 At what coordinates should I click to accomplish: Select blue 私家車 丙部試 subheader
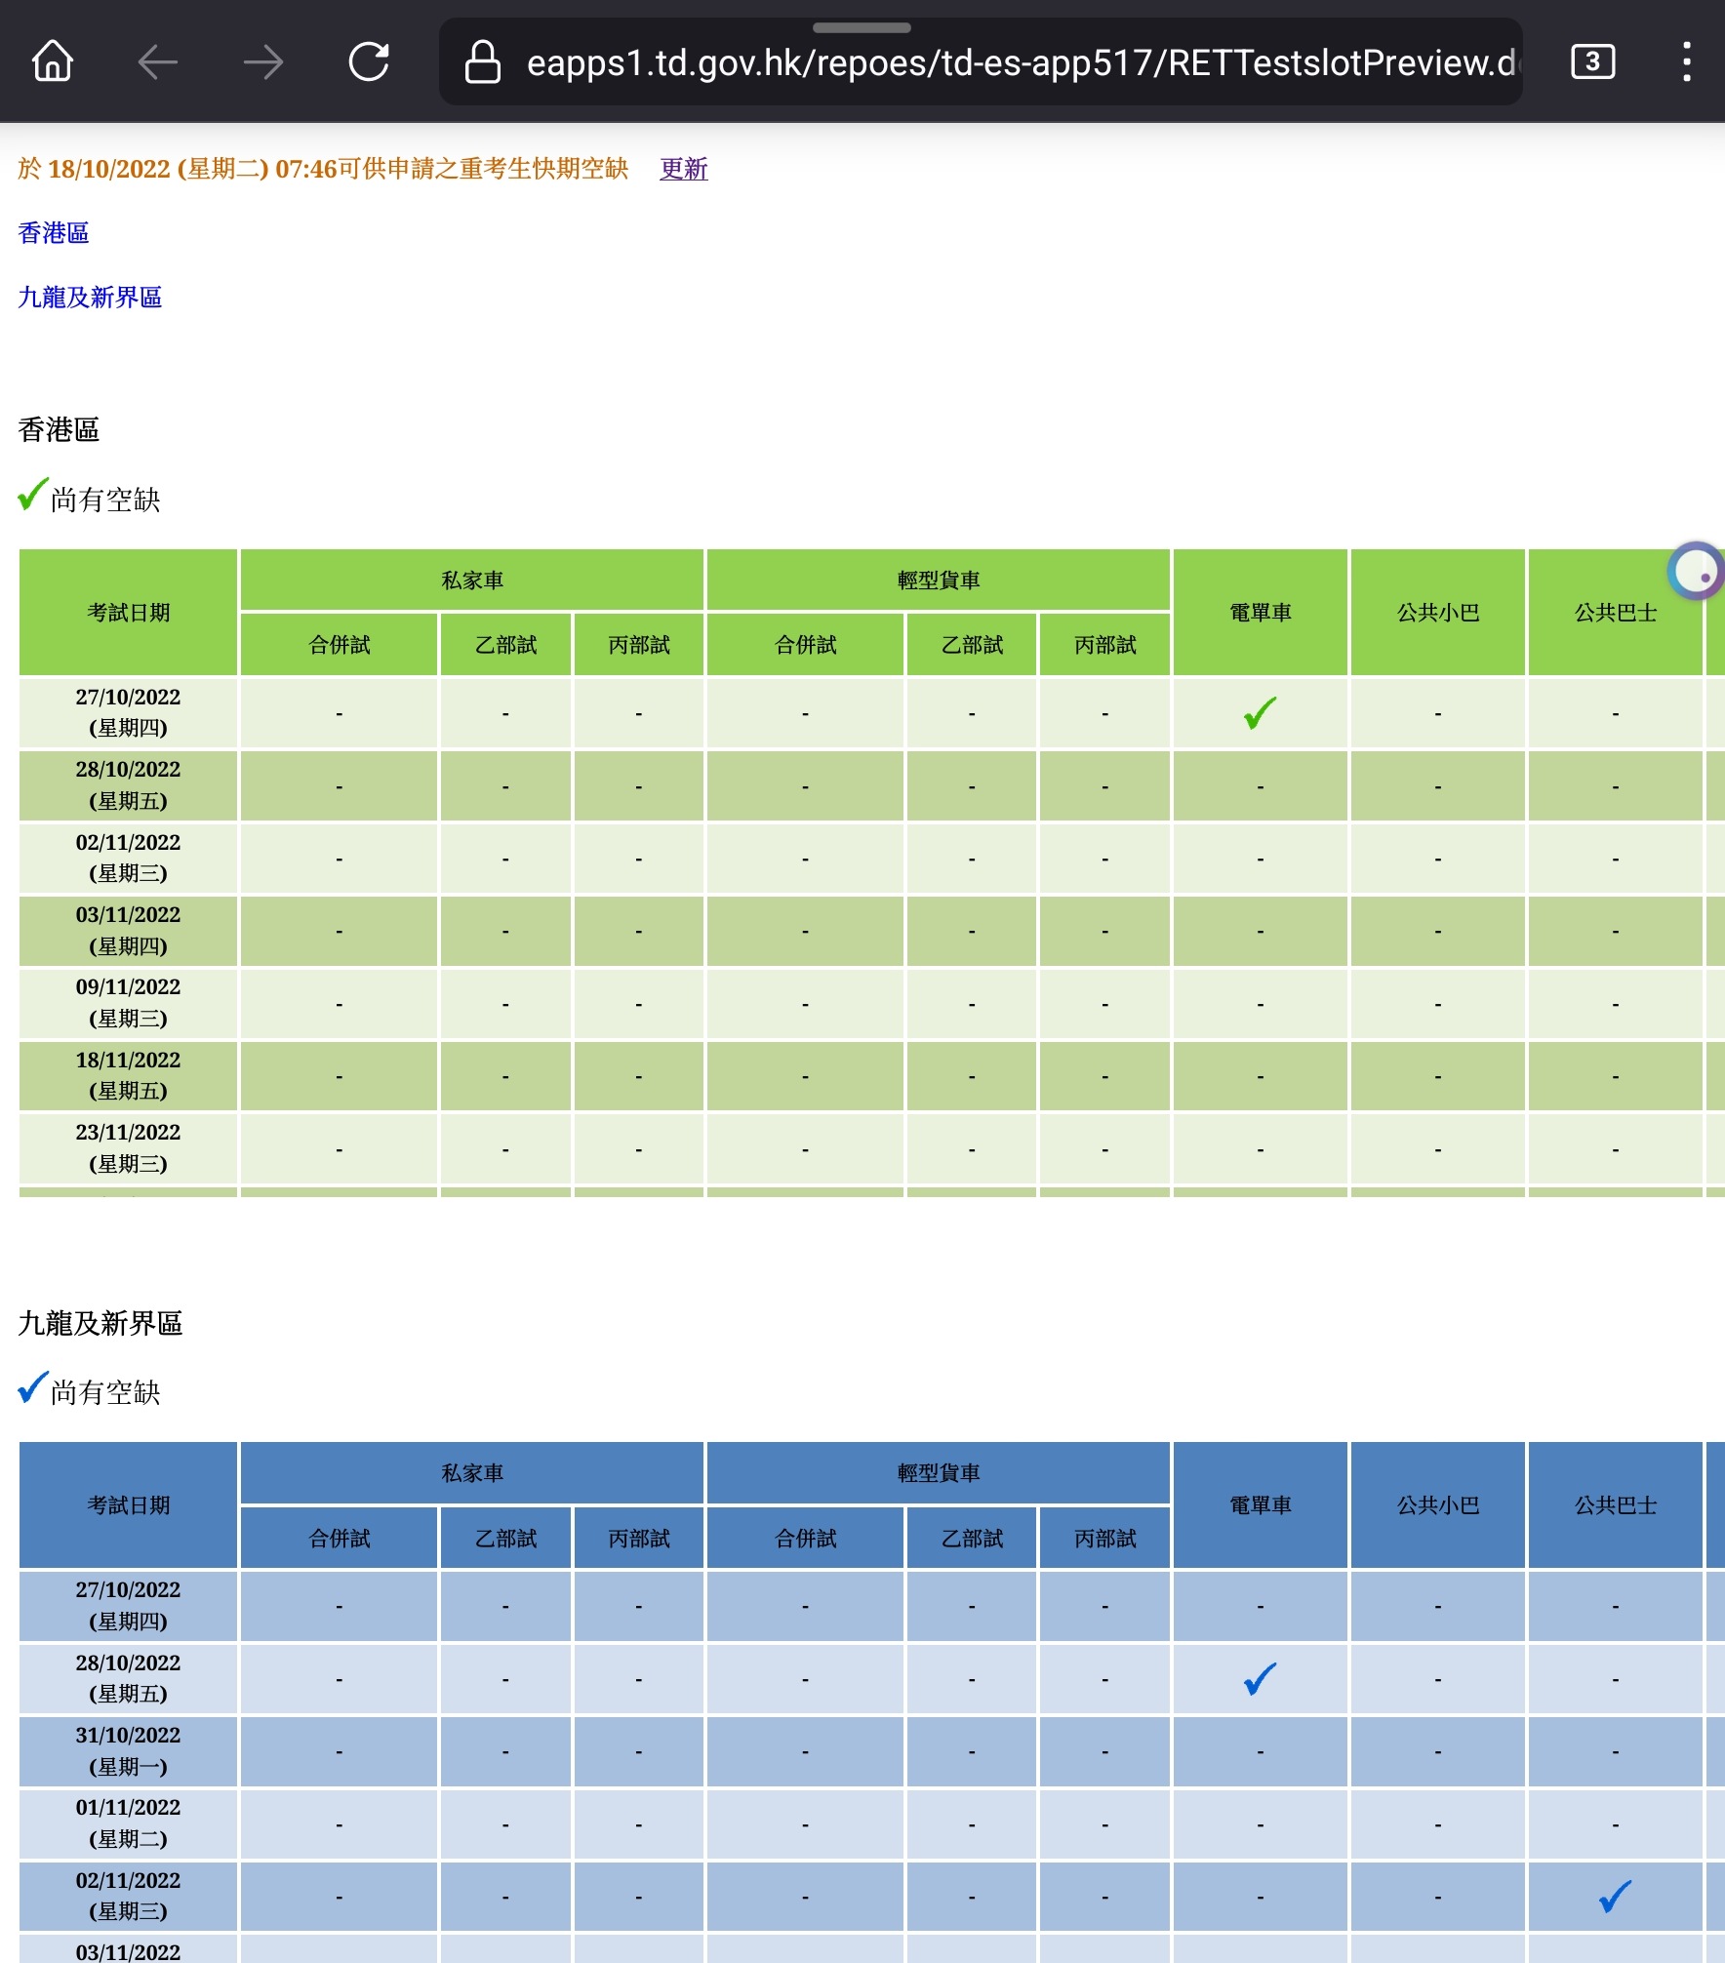[639, 1539]
